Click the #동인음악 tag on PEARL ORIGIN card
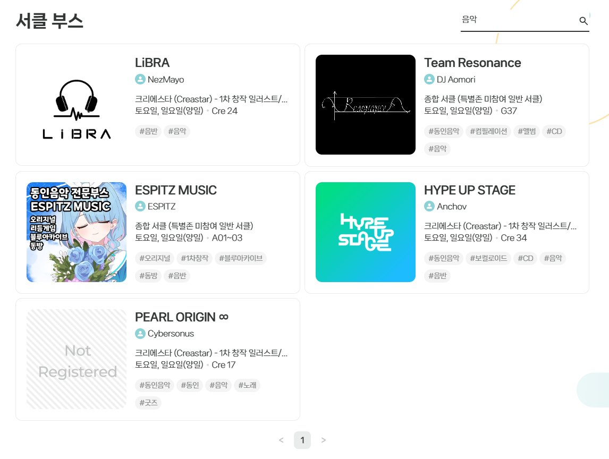This screenshot has height=459, width=609. [155, 385]
